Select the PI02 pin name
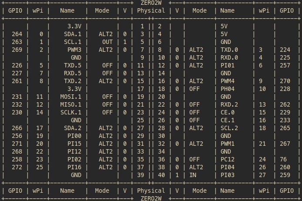Image resolution: width=302 pixels, height=201 pixels. pyautogui.click(x=74, y=159)
